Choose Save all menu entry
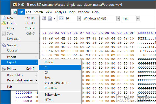This screenshot has width=156, height=104. click(20, 45)
